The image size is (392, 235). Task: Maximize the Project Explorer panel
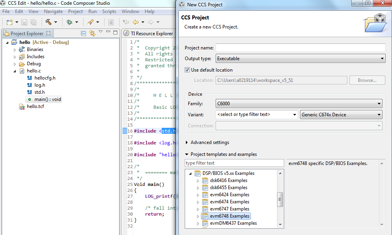click(115, 32)
